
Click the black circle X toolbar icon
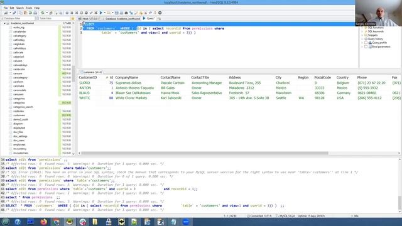(160, 13)
